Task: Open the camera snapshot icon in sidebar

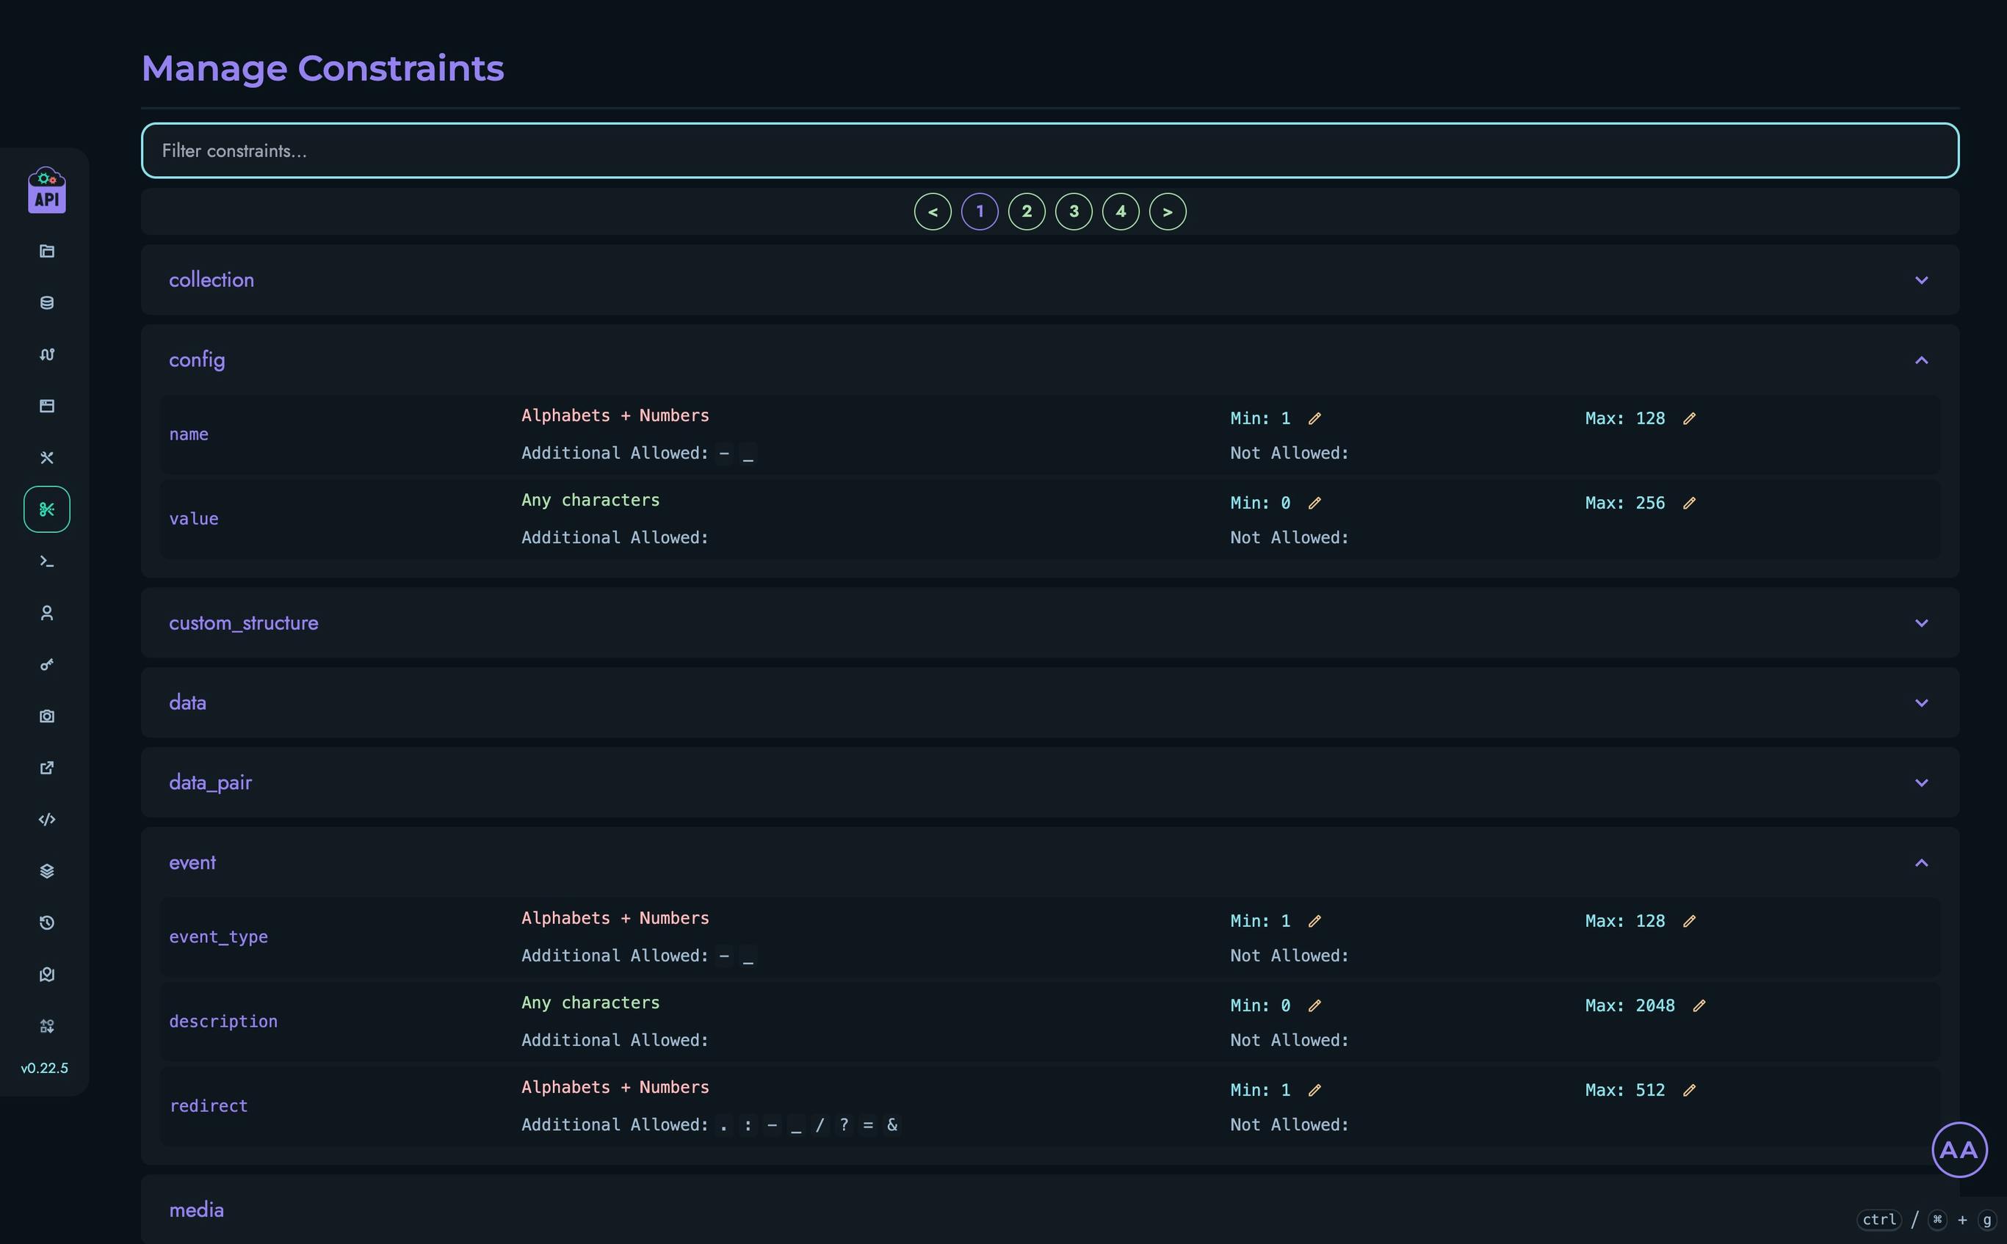Action: (x=47, y=716)
